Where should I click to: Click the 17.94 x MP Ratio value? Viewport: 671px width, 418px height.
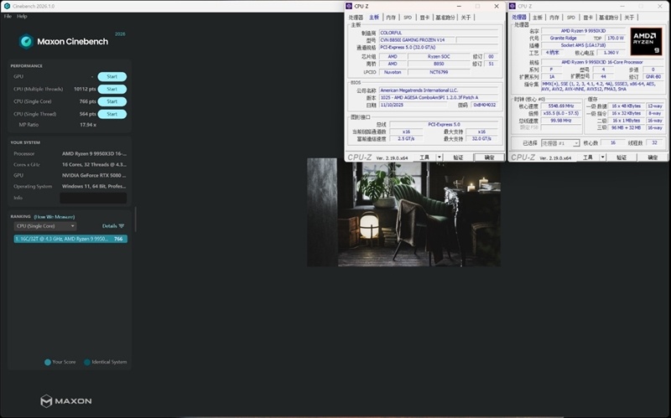click(88, 125)
